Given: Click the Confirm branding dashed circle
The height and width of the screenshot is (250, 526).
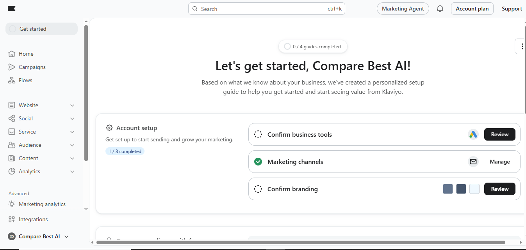Looking at the screenshot, I should 258,189.
